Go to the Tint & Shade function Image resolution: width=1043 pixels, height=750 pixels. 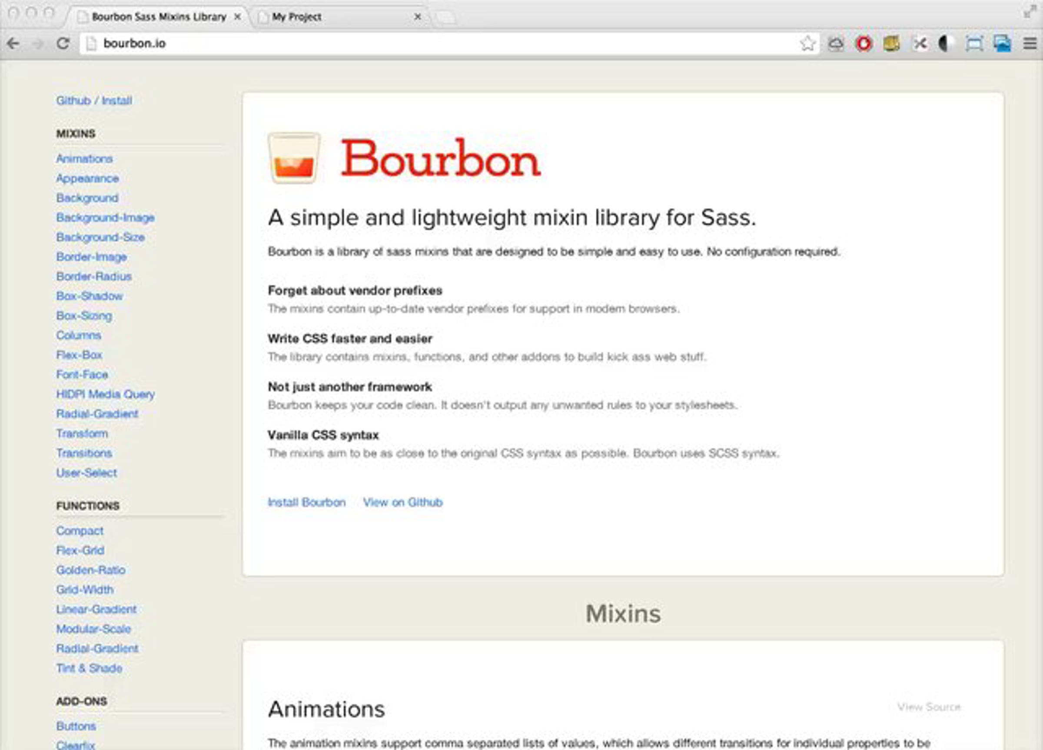[x=89, y=668]
